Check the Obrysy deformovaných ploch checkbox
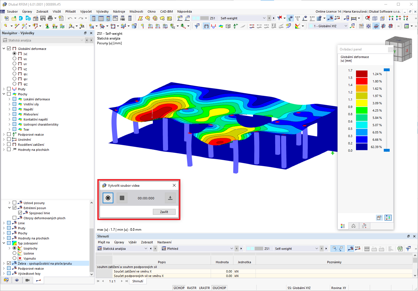 click(14, 218)
